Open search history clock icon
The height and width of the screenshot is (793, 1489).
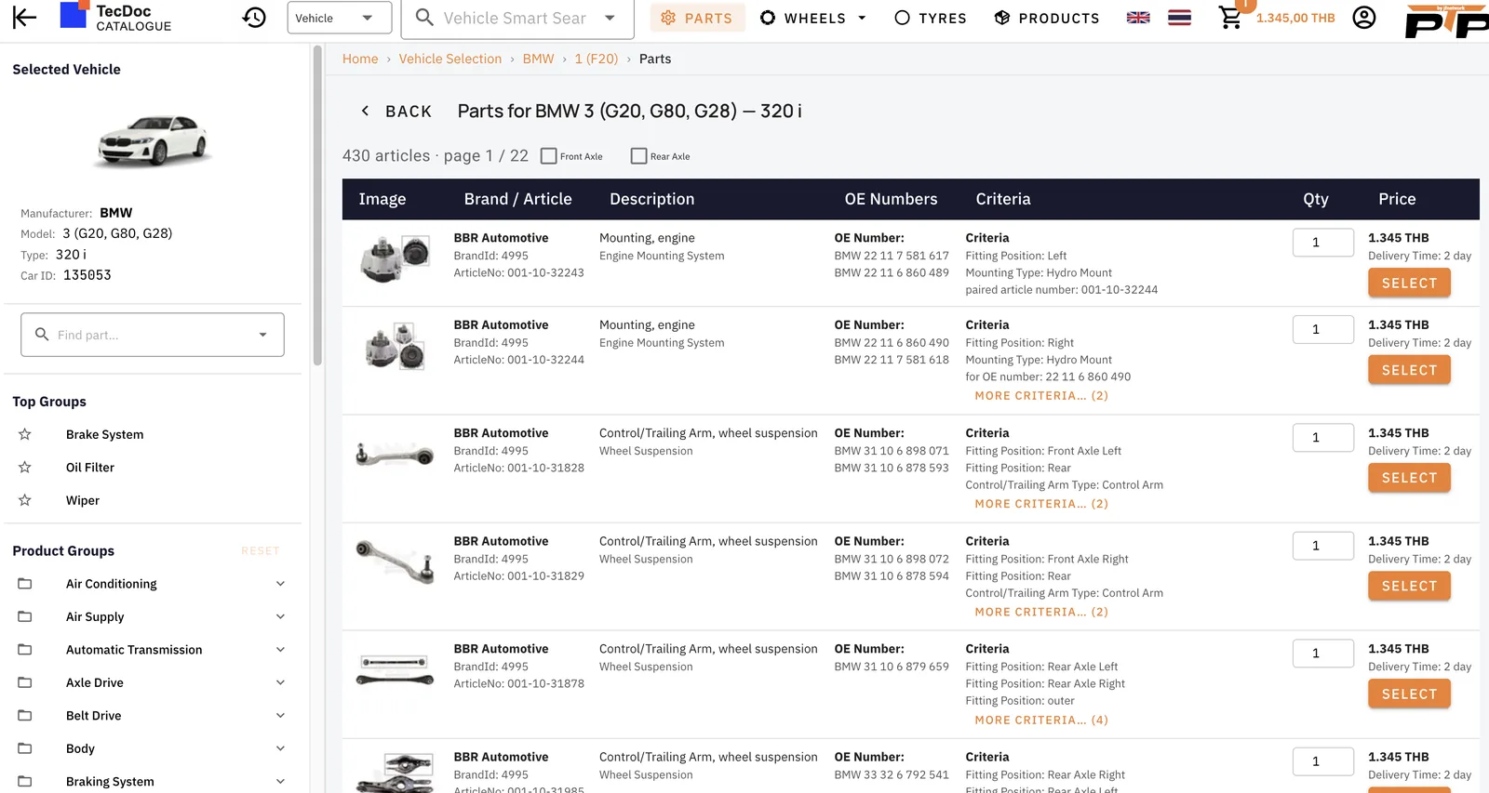pyautogui.click(x=254, y=18)
